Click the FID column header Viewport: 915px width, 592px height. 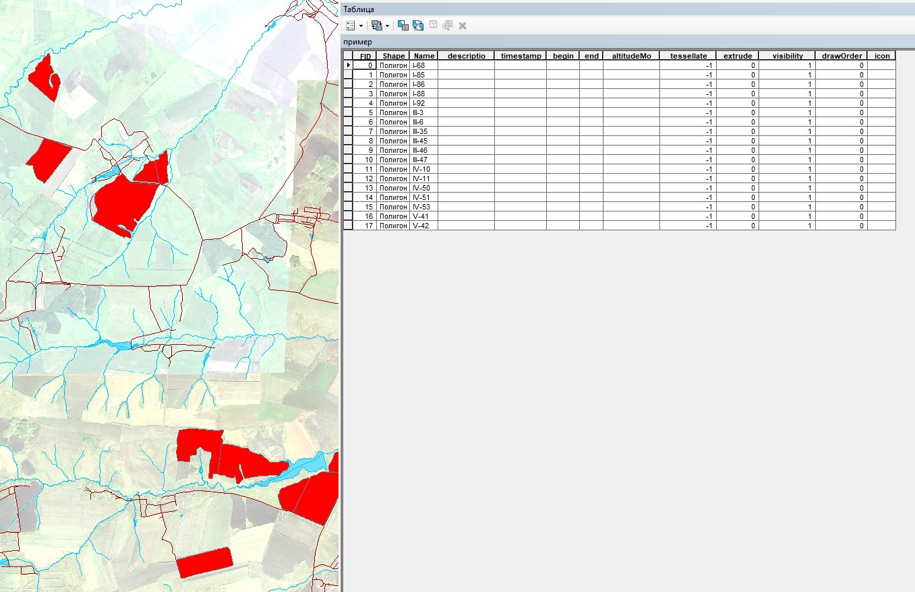[365, 56]
